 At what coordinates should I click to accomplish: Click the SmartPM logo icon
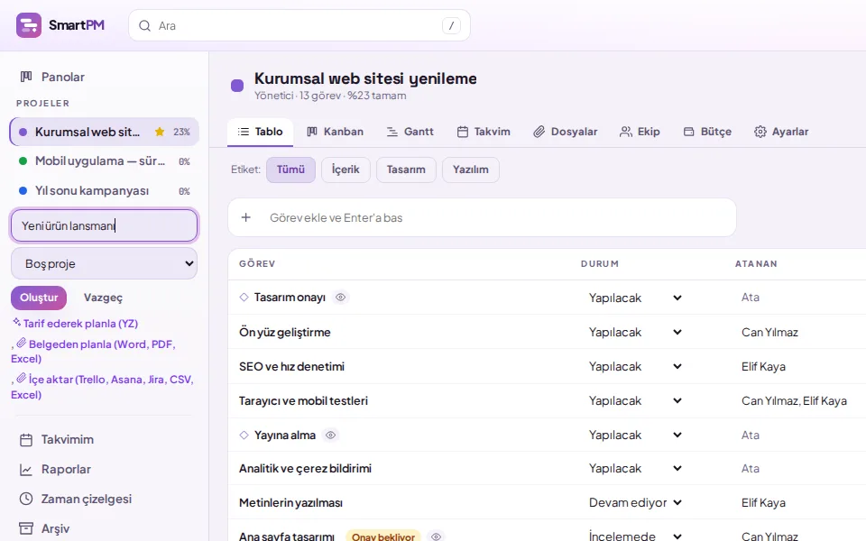(x=29, y=25)
